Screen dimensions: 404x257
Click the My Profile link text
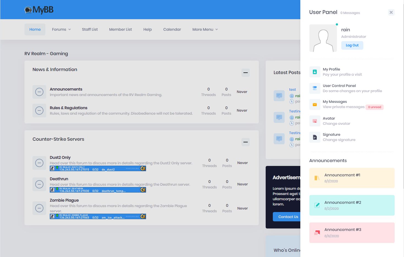[331, 69]
